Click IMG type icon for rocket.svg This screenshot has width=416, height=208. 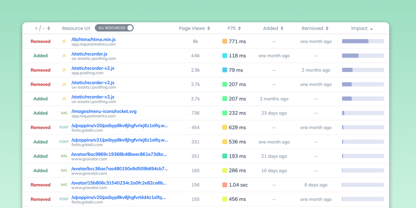(64, 113)
